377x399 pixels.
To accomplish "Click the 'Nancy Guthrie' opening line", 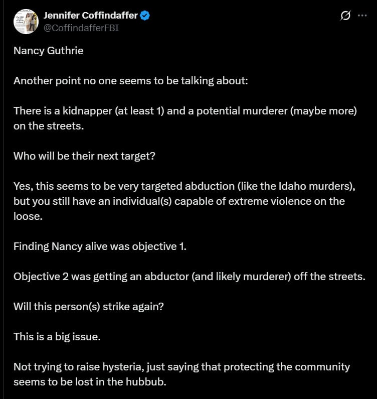I will coord(48,52).
